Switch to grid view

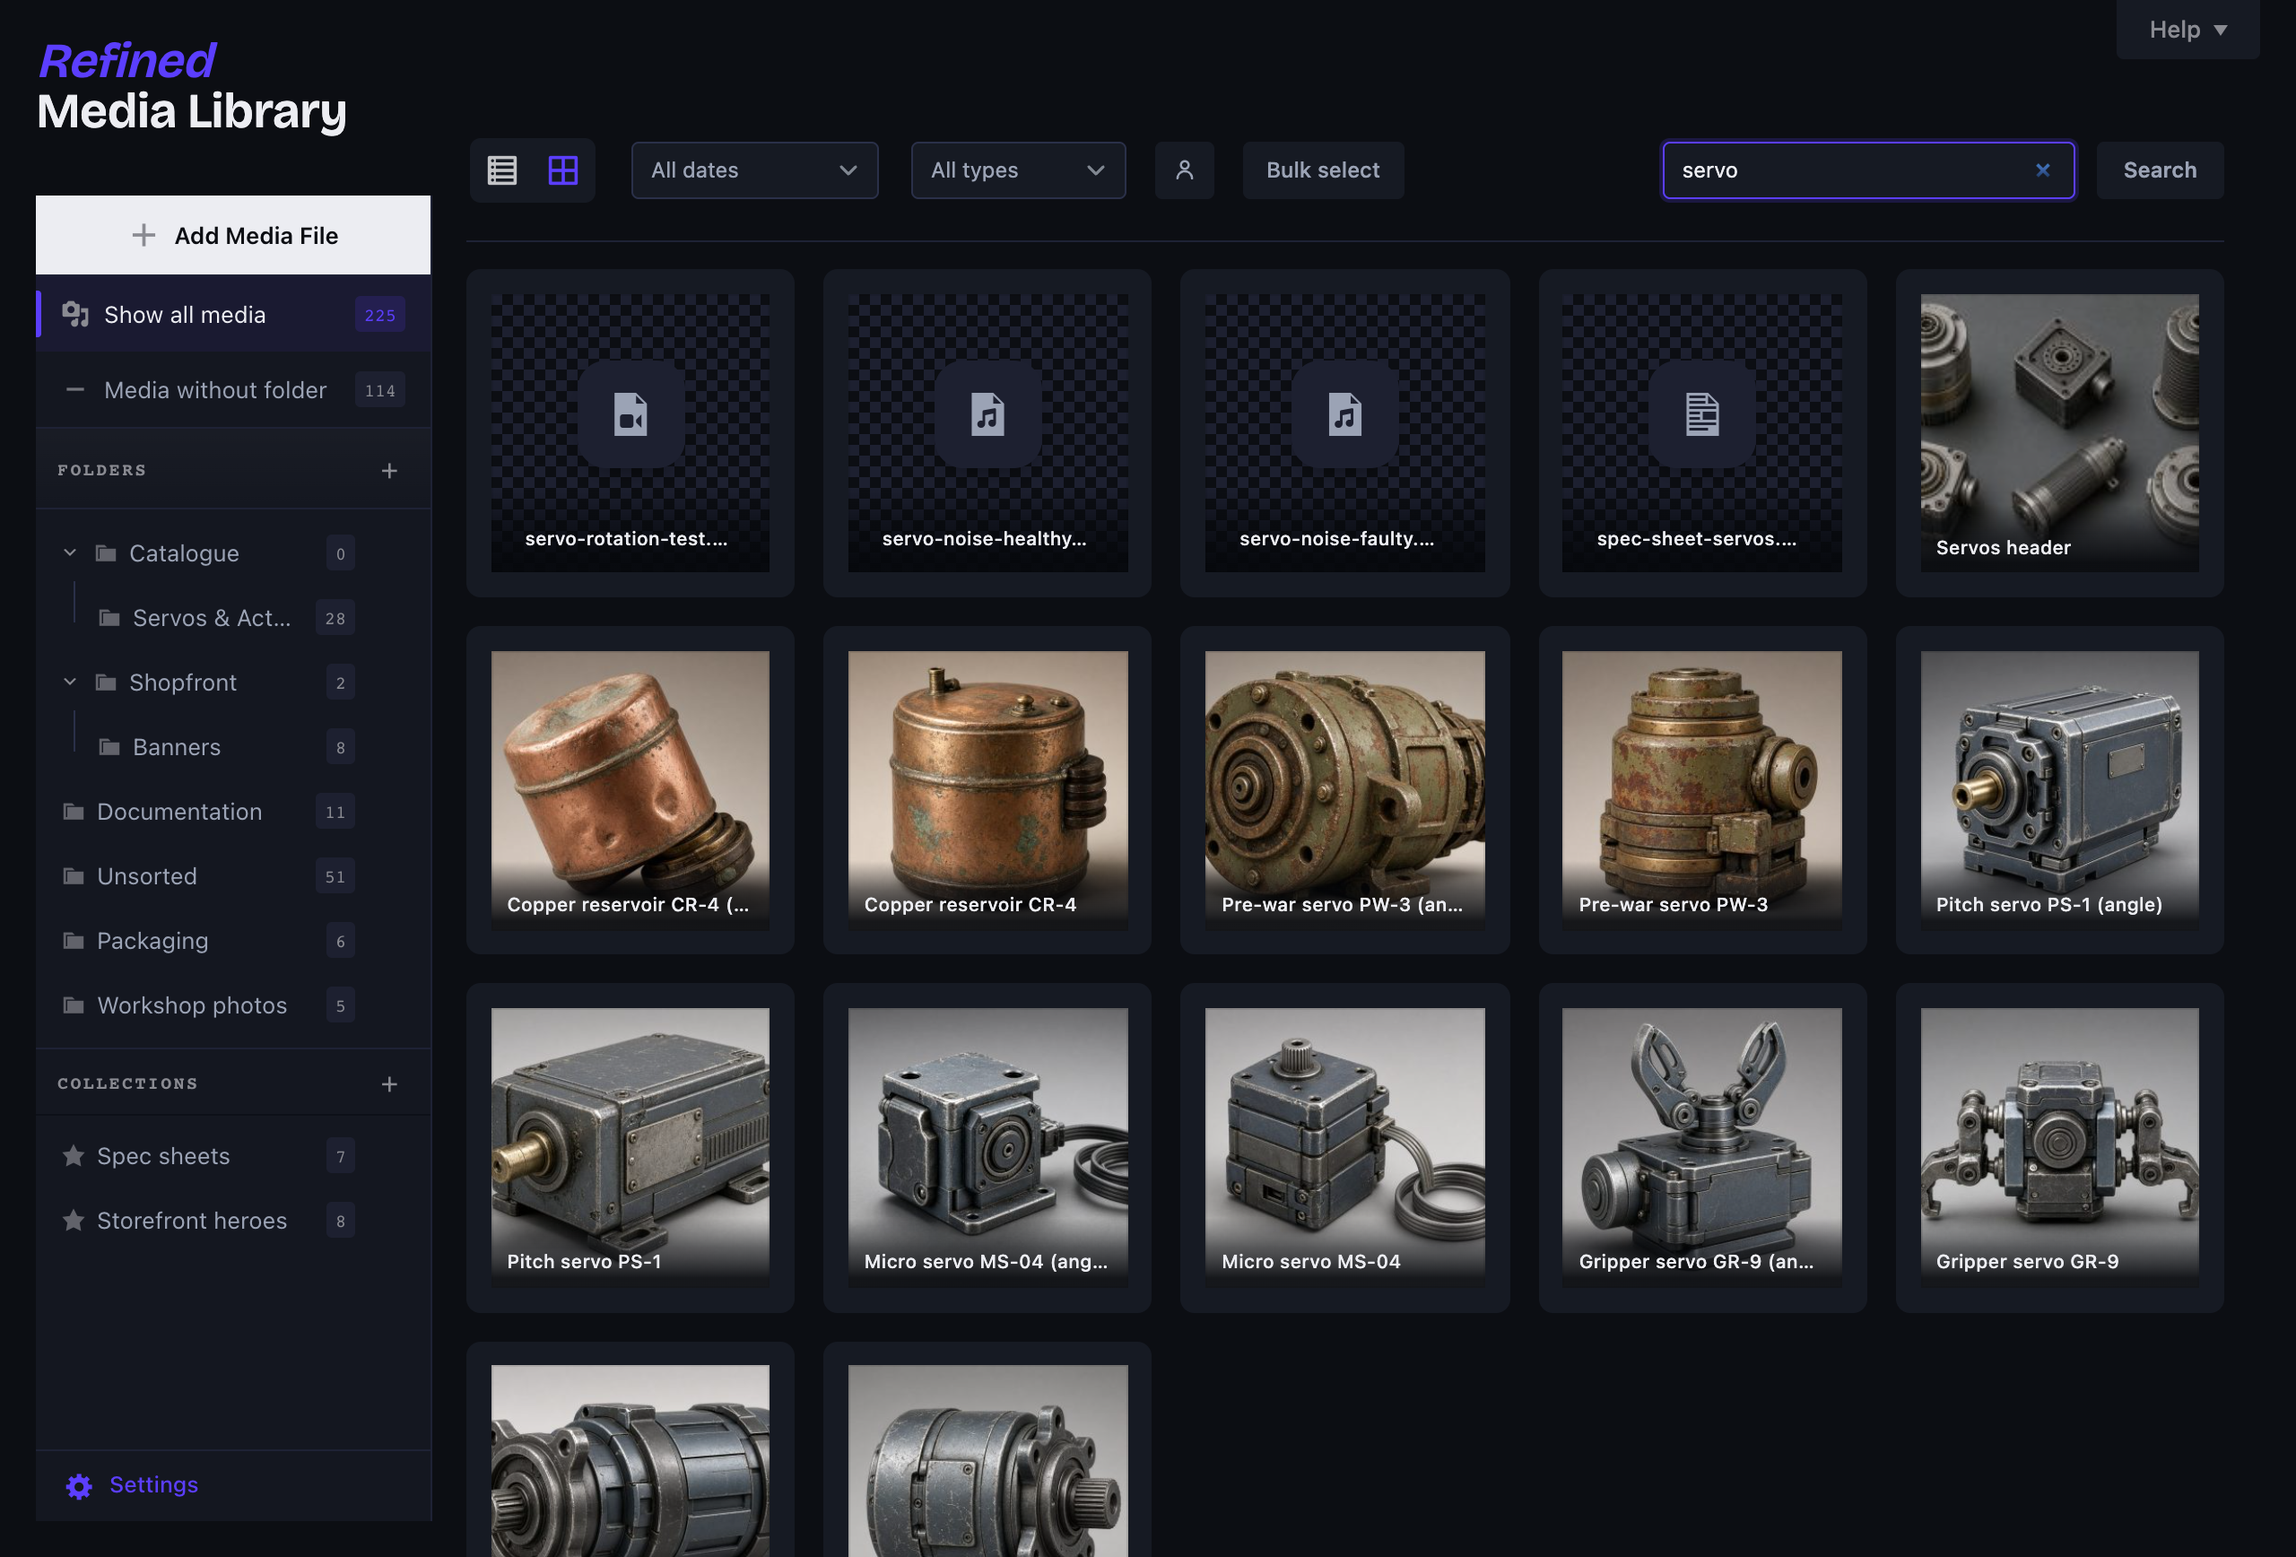563,171
